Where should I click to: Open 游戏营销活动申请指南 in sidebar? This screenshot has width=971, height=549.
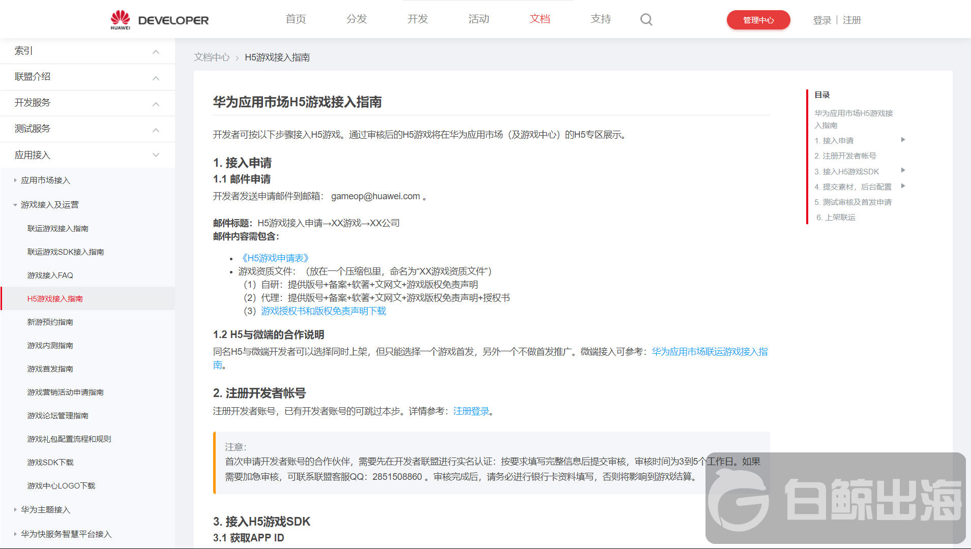66,392
